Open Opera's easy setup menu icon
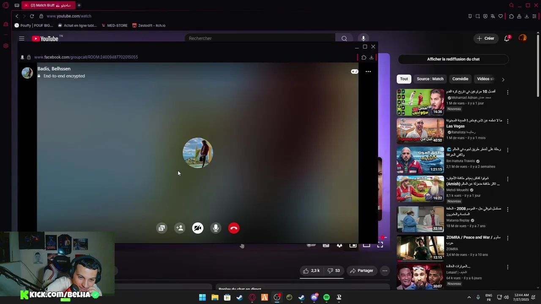The image size is (541, 304). point(534,16)
